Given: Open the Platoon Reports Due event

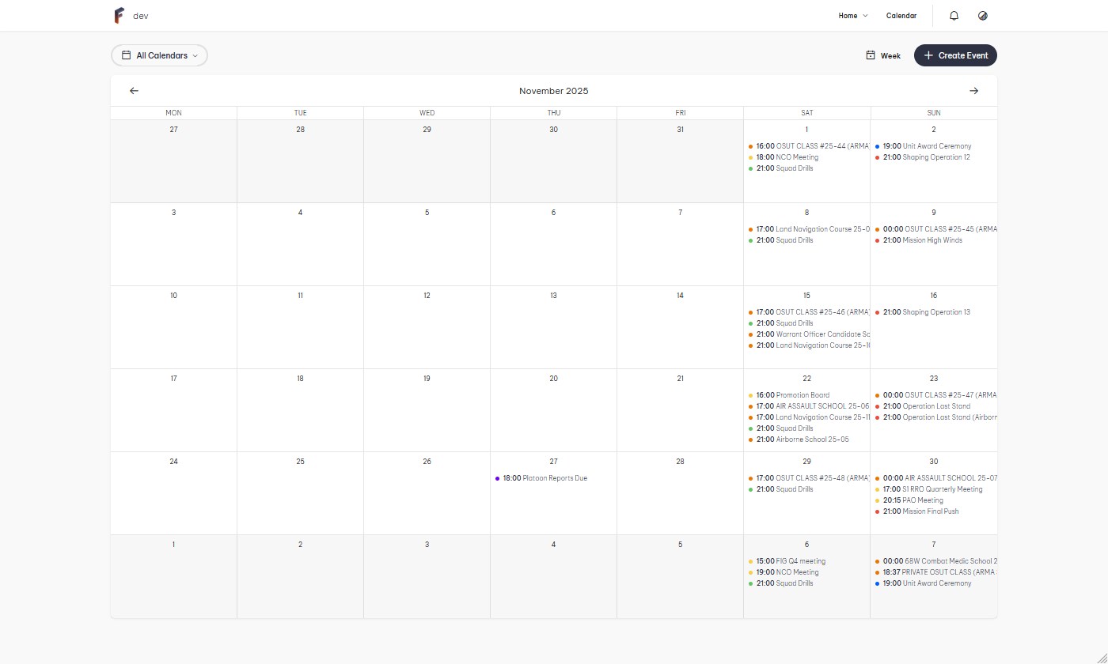Looking at the screenshot, I should [554, 478].
